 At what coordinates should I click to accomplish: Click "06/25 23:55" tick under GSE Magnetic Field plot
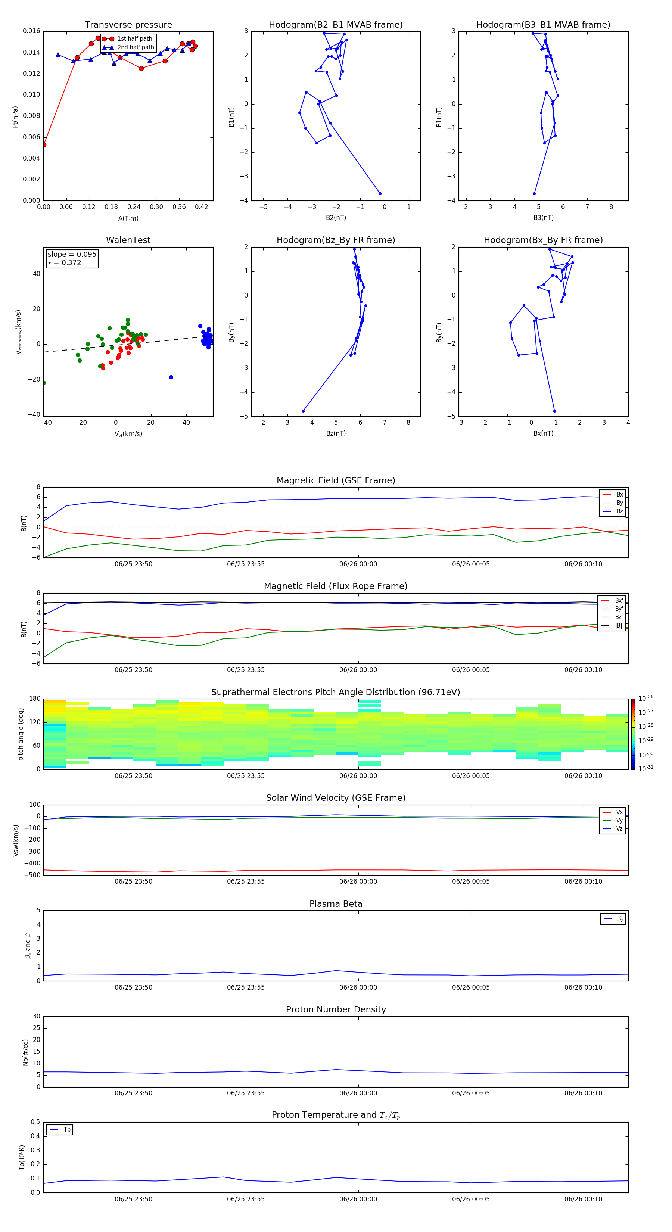(246, 564)
